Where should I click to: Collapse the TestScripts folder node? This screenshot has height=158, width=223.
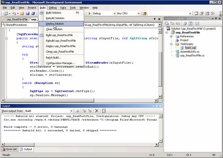[x=171, y=44]
